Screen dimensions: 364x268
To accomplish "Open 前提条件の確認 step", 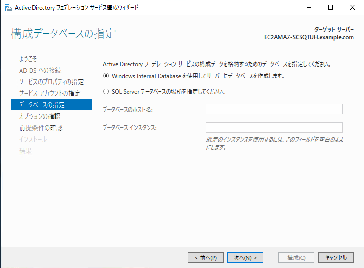I will 41,127.
